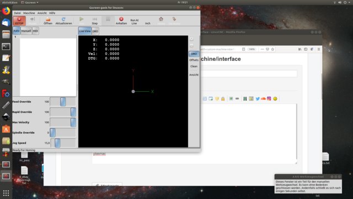
Task: Open FreeCAD from the dock
Action: [x=6, y=93]
